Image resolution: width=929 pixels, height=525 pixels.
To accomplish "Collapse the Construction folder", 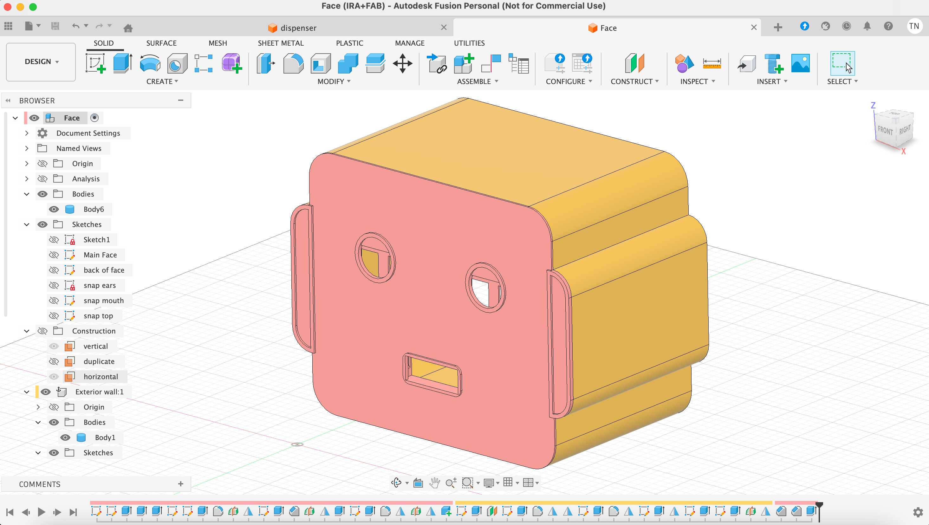I will pyautogui.click(x=27, y=331).
